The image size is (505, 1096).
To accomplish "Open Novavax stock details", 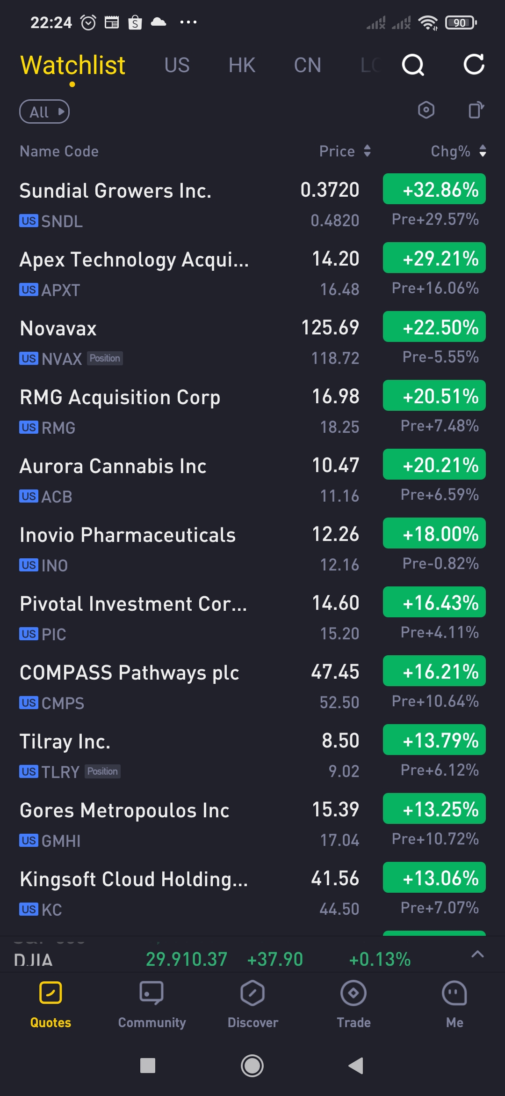I will [x=140, y=342].
